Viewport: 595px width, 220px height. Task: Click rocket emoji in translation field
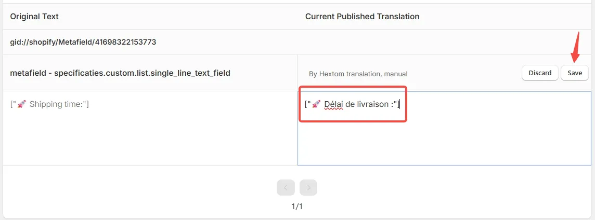316,104
